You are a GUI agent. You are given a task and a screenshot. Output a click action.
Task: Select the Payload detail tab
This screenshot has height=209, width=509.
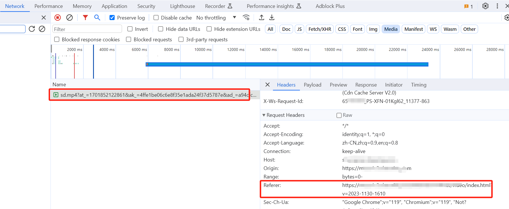click(312, 85)
